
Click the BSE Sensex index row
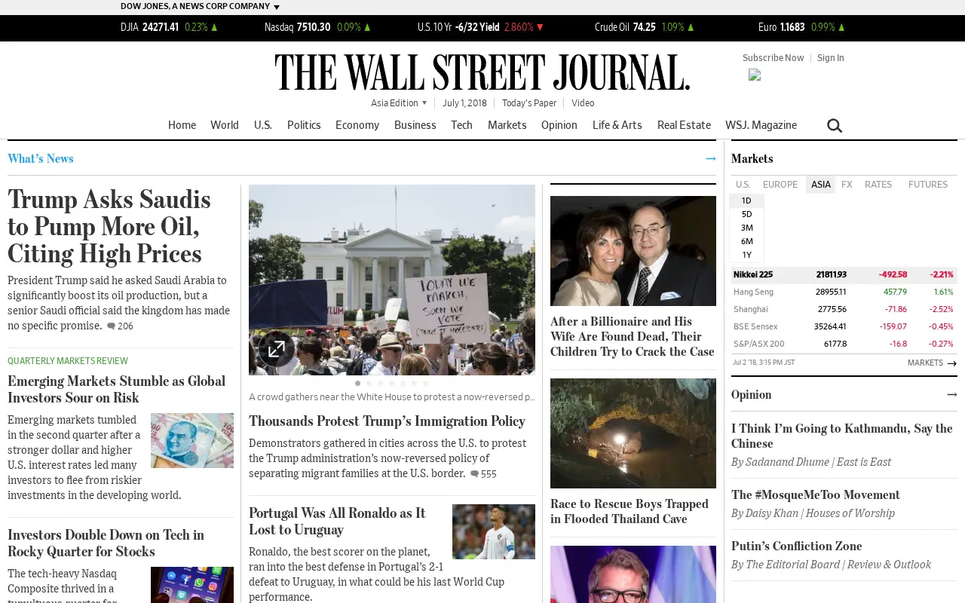coord(844,326)
